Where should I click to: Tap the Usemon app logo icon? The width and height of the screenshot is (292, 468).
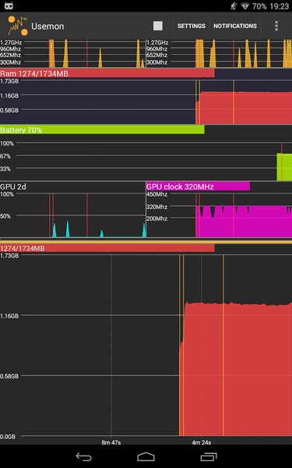click(x=18, y=26)
